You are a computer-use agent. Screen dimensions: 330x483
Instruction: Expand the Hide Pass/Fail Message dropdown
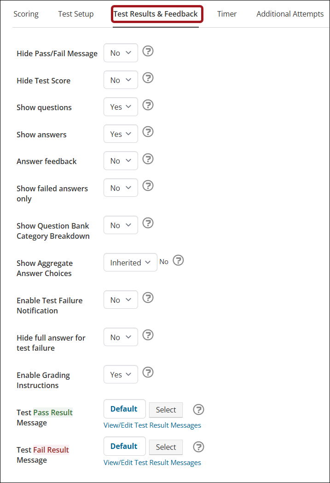121,53
